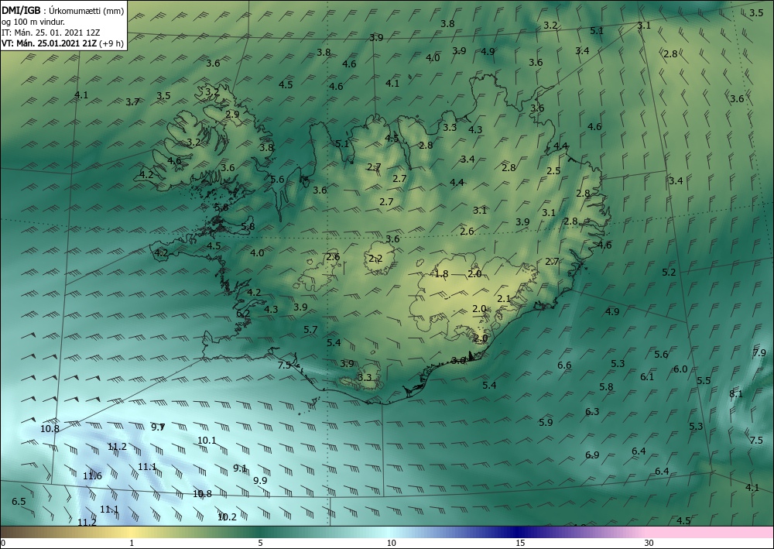
Task: Click the 3.7 value on the map
Action: tap(132, 101)
